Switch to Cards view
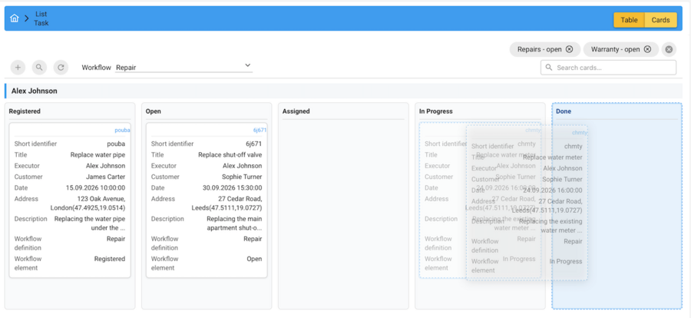Viewport: 691px width, 318px height. click(660, 20)
